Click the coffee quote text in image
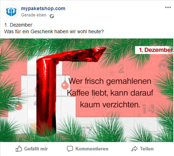Viewport: 174px width, 156px height. [x=110, y=93]
